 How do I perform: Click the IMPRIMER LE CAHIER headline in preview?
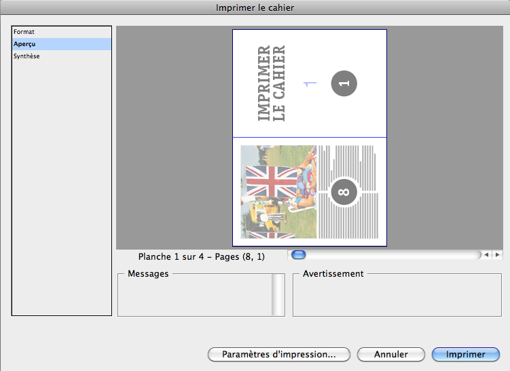click(x=271, y=83)
